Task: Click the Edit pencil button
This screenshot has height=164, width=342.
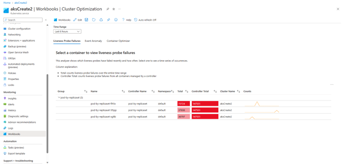Action: (x=78, y=20)
